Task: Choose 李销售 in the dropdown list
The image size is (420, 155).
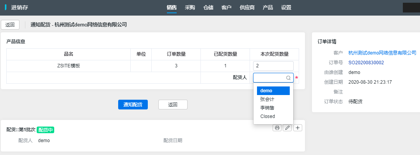Action: [273, 108]
